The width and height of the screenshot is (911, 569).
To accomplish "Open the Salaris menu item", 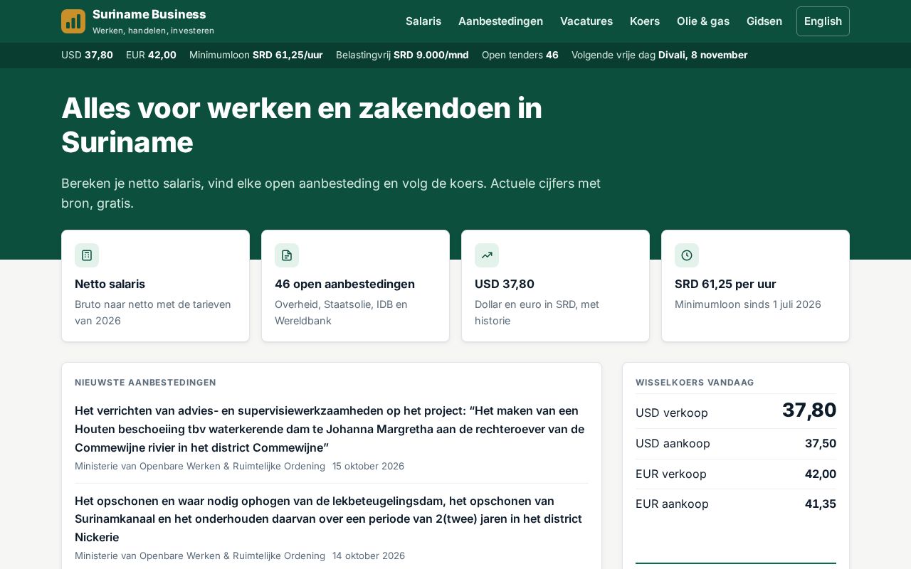I will [423, 21].
